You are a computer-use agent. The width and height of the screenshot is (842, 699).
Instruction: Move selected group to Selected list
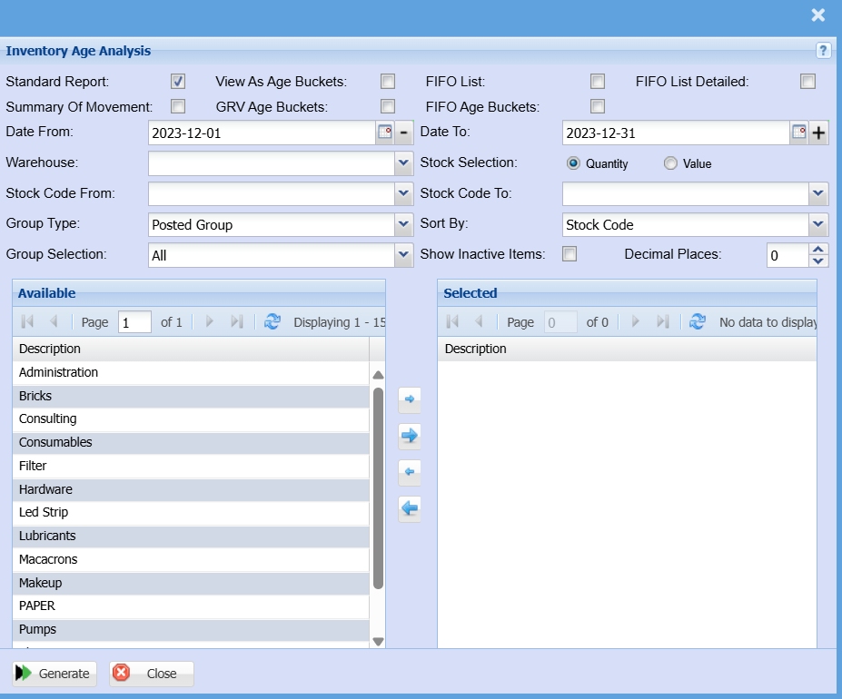click(410, 399)
